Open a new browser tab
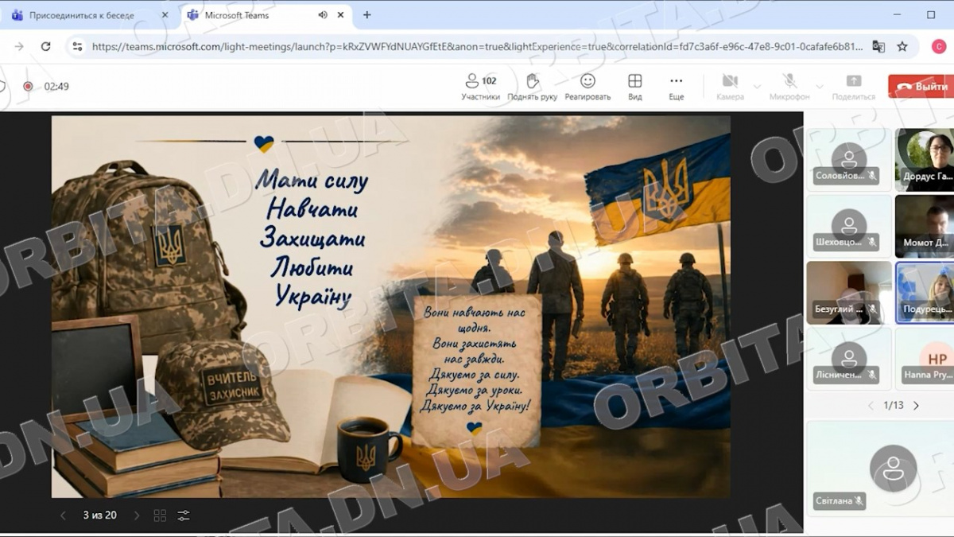This screenshot has height=537, width=954. pyautogui.click(x=366, y=15)
